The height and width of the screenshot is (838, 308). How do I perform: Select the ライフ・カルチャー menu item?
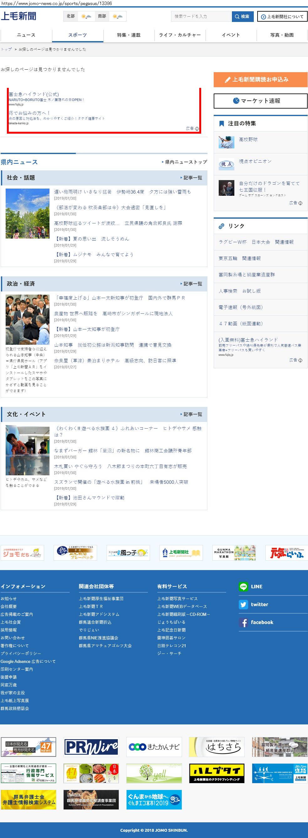click(x=180, y=35)
